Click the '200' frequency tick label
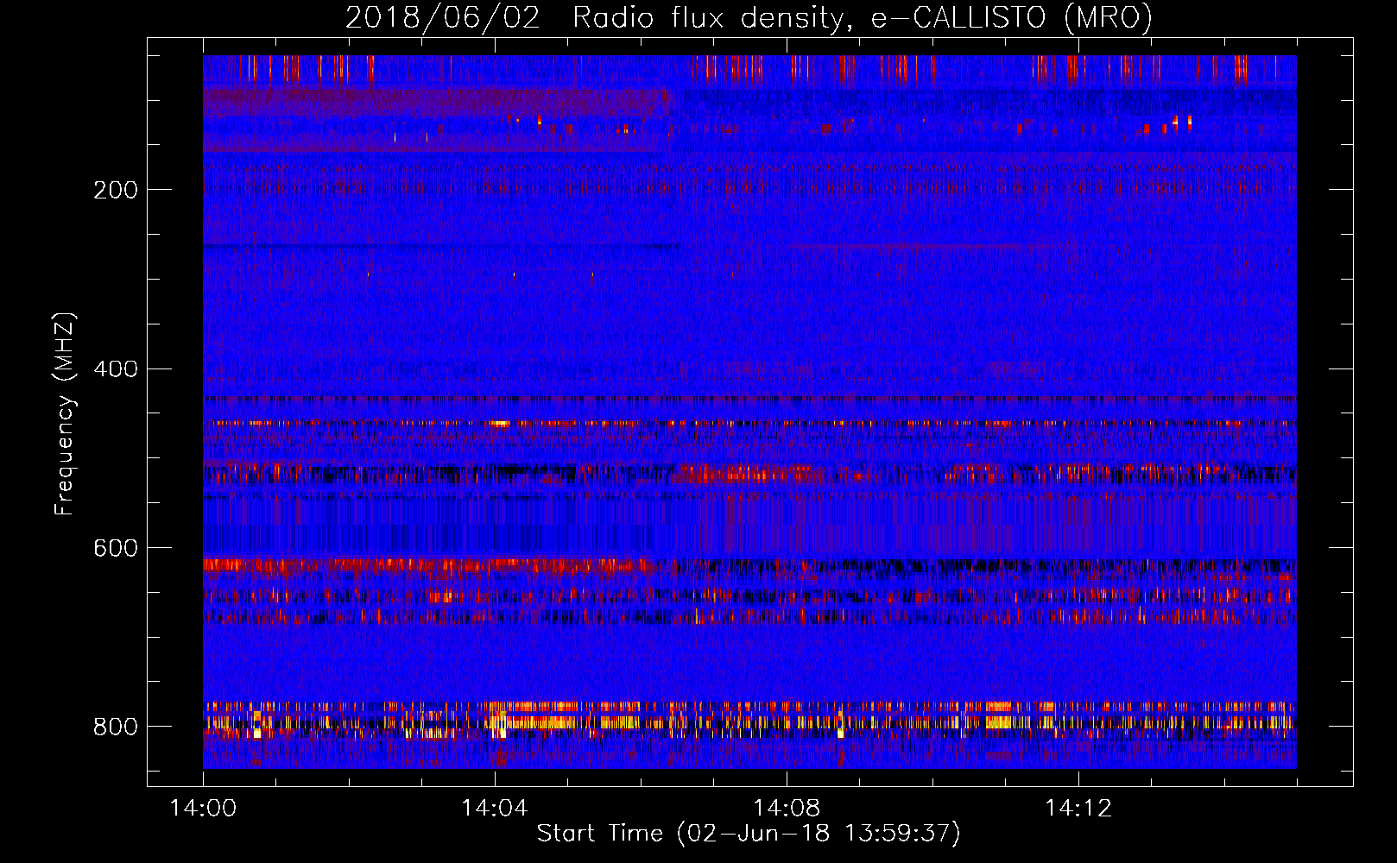Screen dimensions: 1397x863 click(x=116, y=190)
